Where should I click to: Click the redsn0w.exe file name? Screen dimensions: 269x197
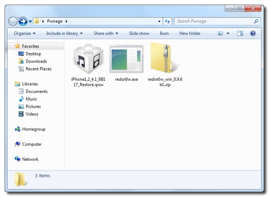point(127,79)
